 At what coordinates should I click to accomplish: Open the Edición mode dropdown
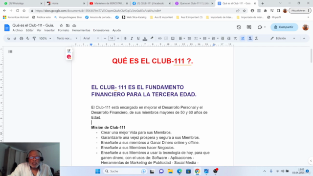tap(283, 38)
